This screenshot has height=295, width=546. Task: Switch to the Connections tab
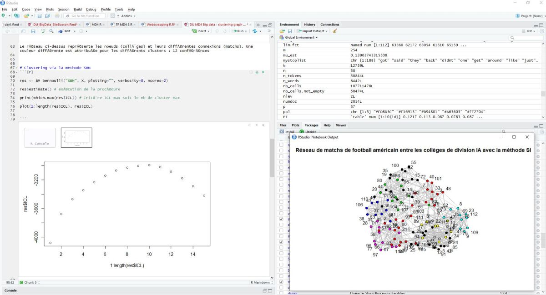point(330,25)
